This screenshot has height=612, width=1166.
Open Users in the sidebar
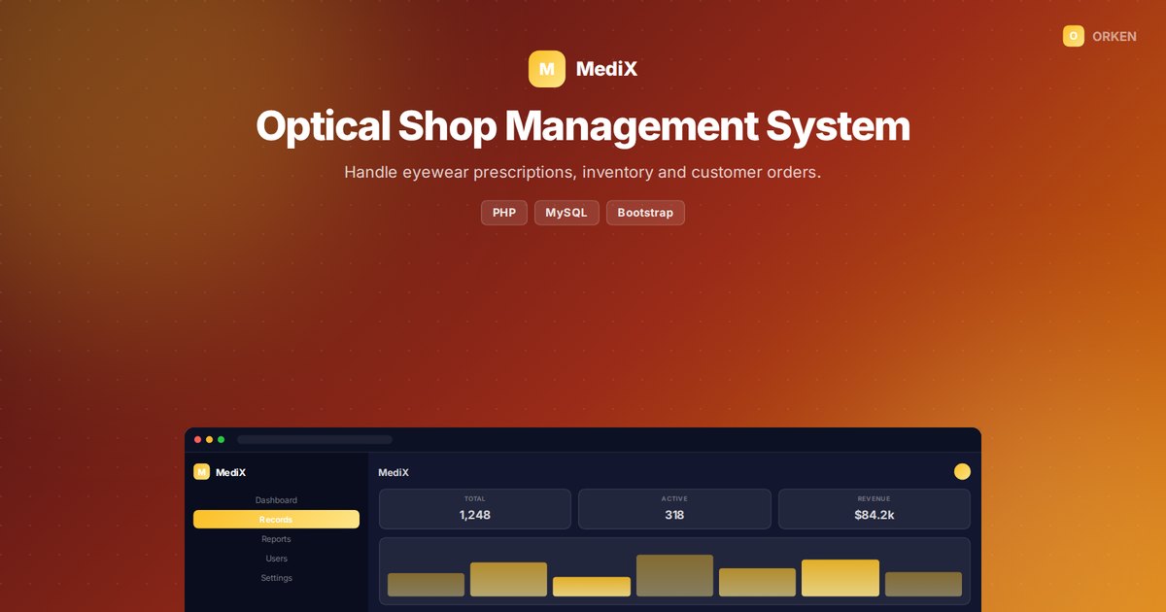point(276,559)
